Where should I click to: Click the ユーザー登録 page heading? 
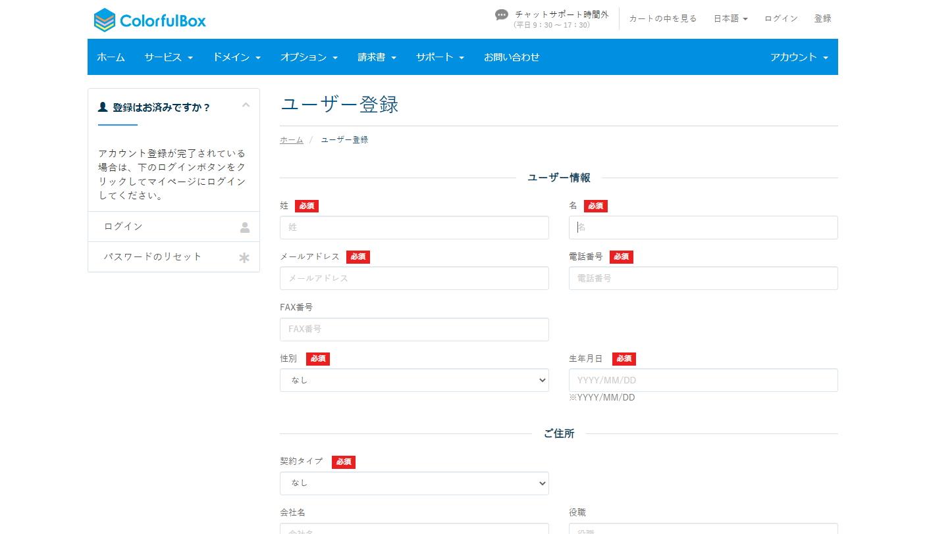coord(340,105)
